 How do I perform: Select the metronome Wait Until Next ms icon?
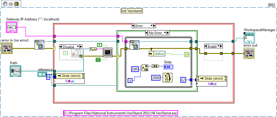tap(168, 77)
